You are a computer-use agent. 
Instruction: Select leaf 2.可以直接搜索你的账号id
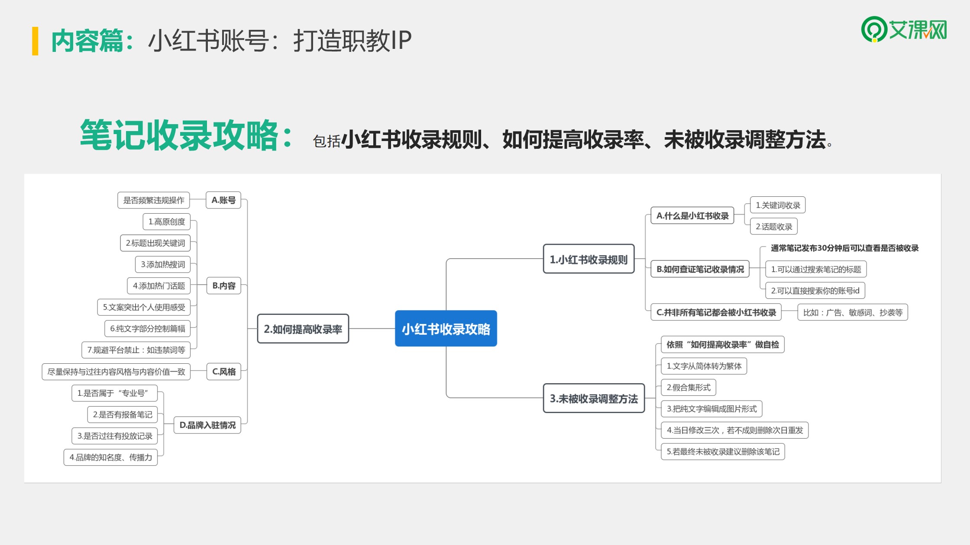pyautogui.click(x=815, y=291)
